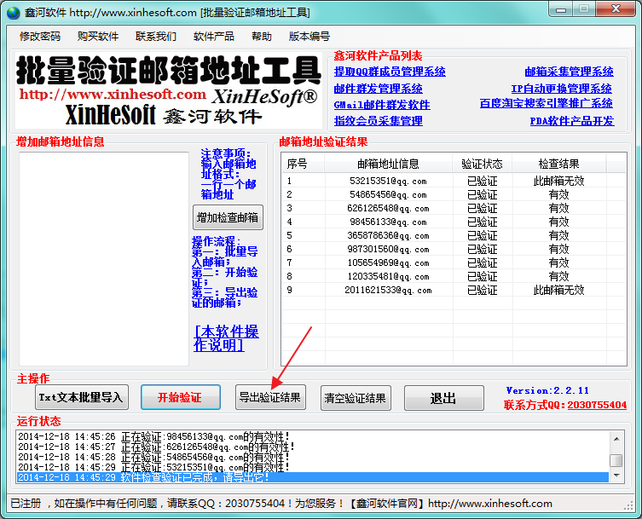Click the log scrollbar down arrow
This screenshot has width=642, height=519.
tap(616, 476)
